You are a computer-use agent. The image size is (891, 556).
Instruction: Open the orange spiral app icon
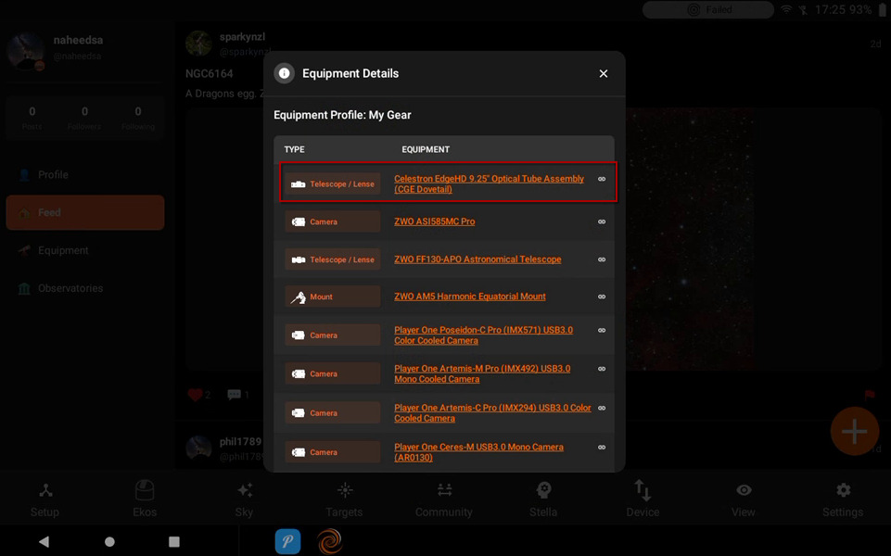330,541
